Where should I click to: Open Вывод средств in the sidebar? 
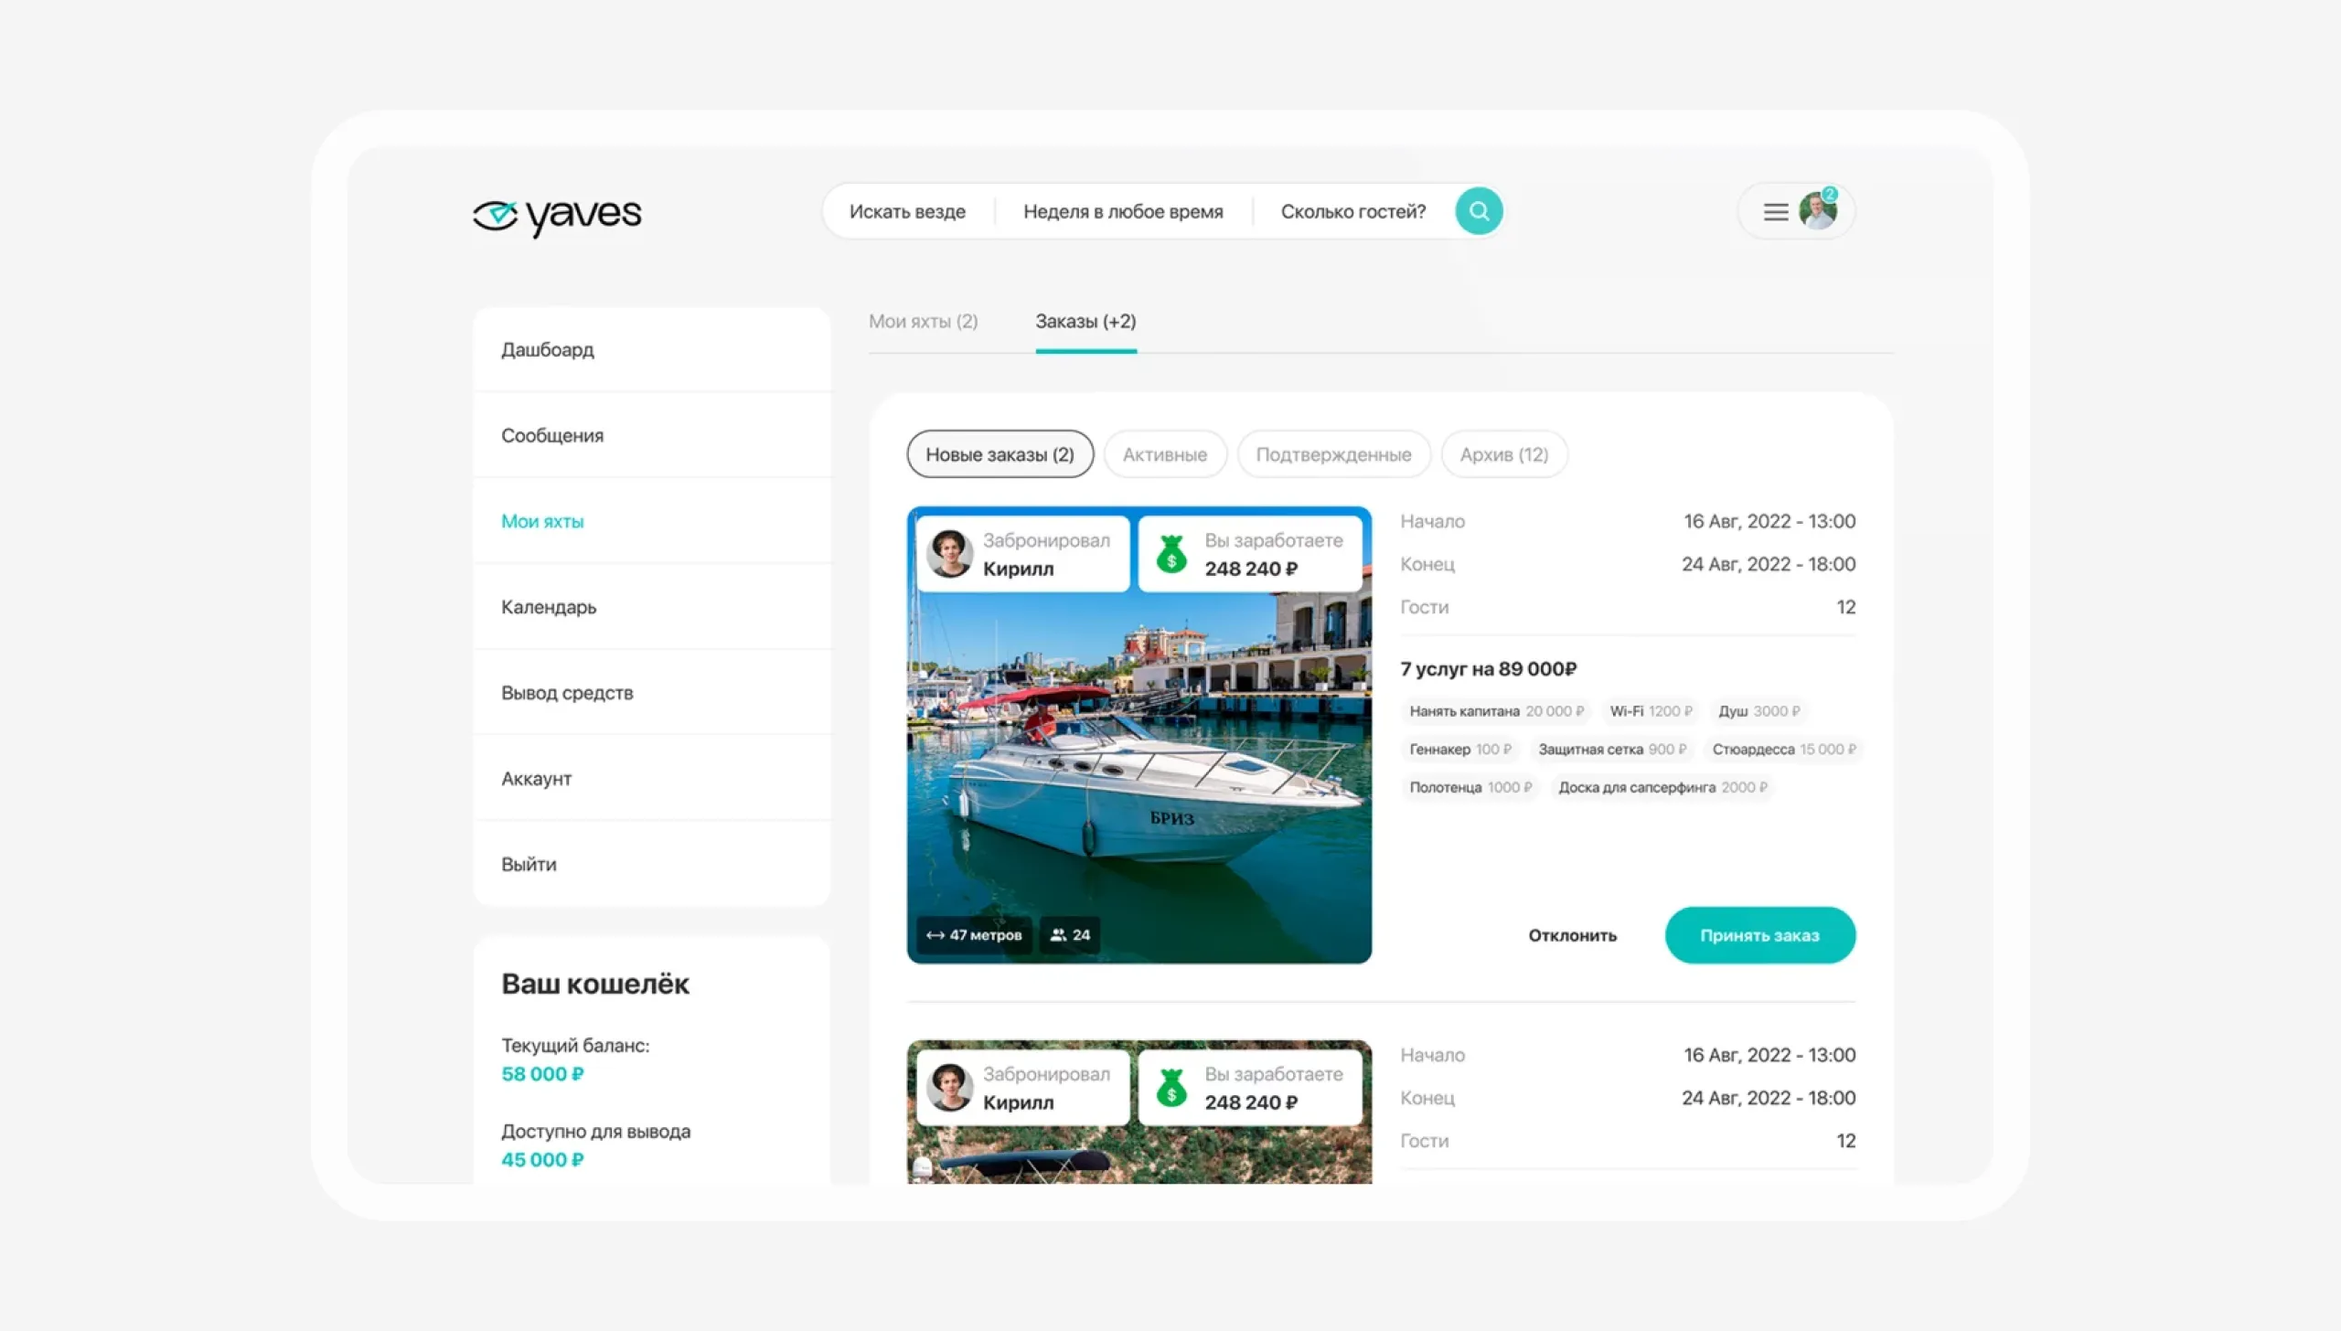coord(567,693)
